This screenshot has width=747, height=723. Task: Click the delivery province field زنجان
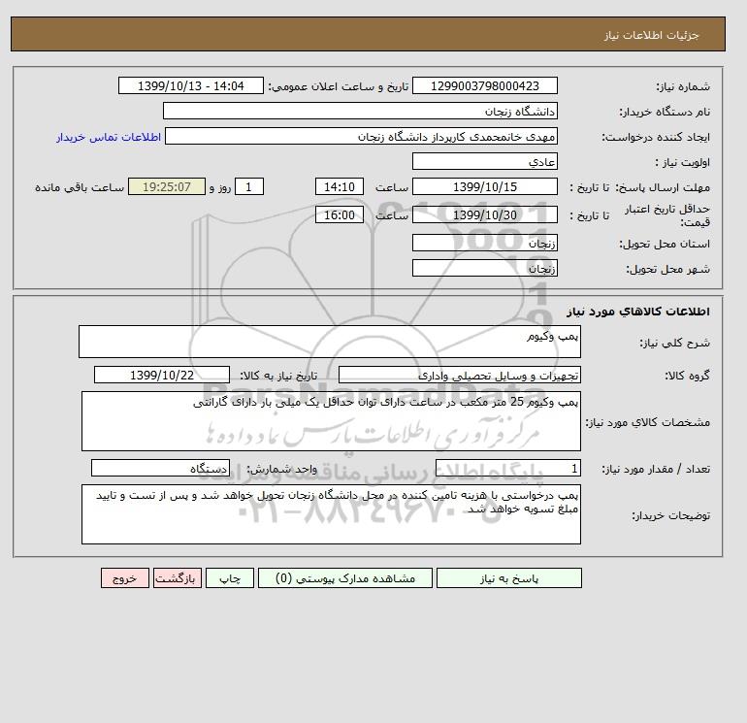pos(485,243)
